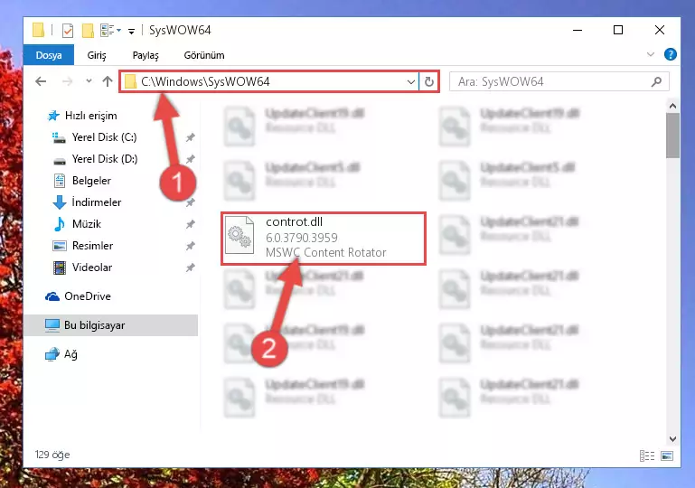Click the Belgeler document icon
This screenshot has width=695, height=488.
(60, 181)
